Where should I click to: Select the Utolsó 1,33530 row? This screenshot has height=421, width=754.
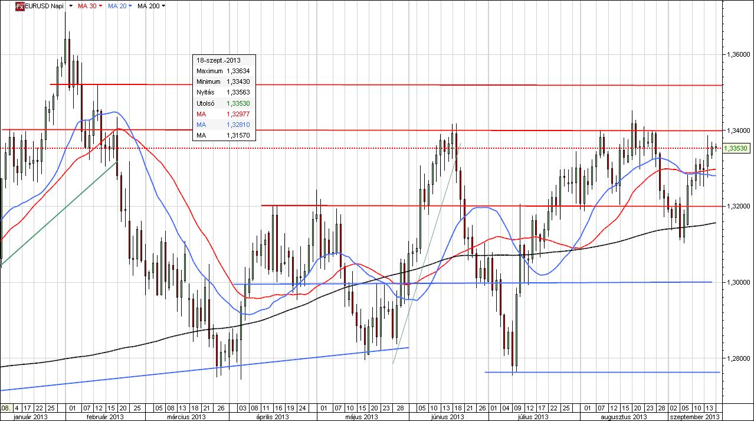coord(224,103)
